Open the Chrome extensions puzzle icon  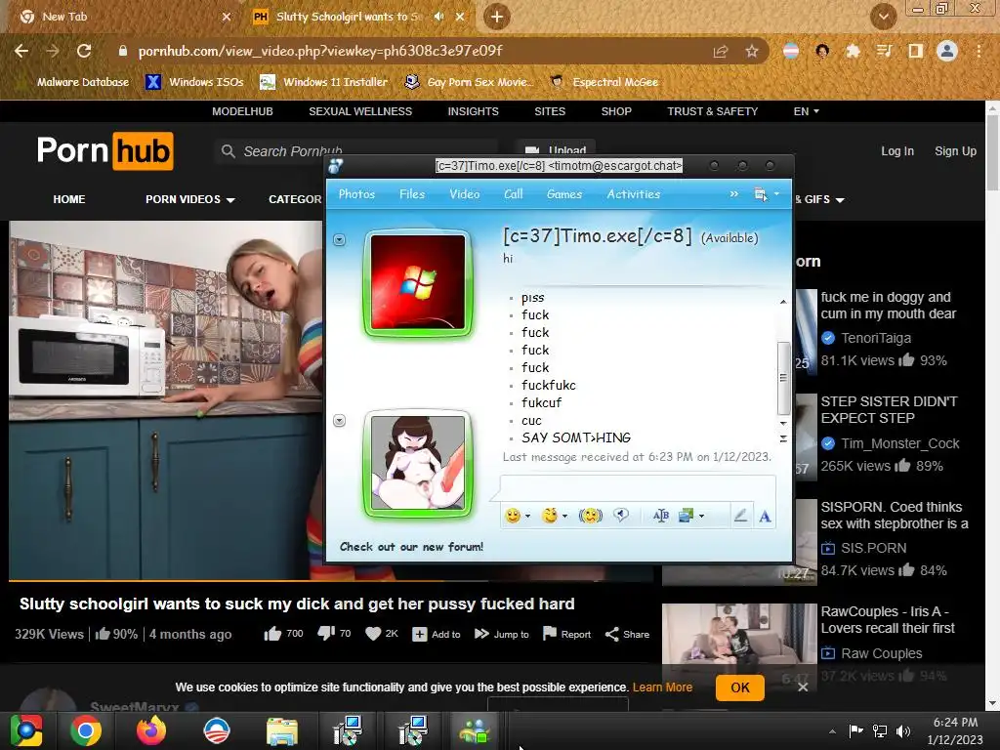(853, 51)
